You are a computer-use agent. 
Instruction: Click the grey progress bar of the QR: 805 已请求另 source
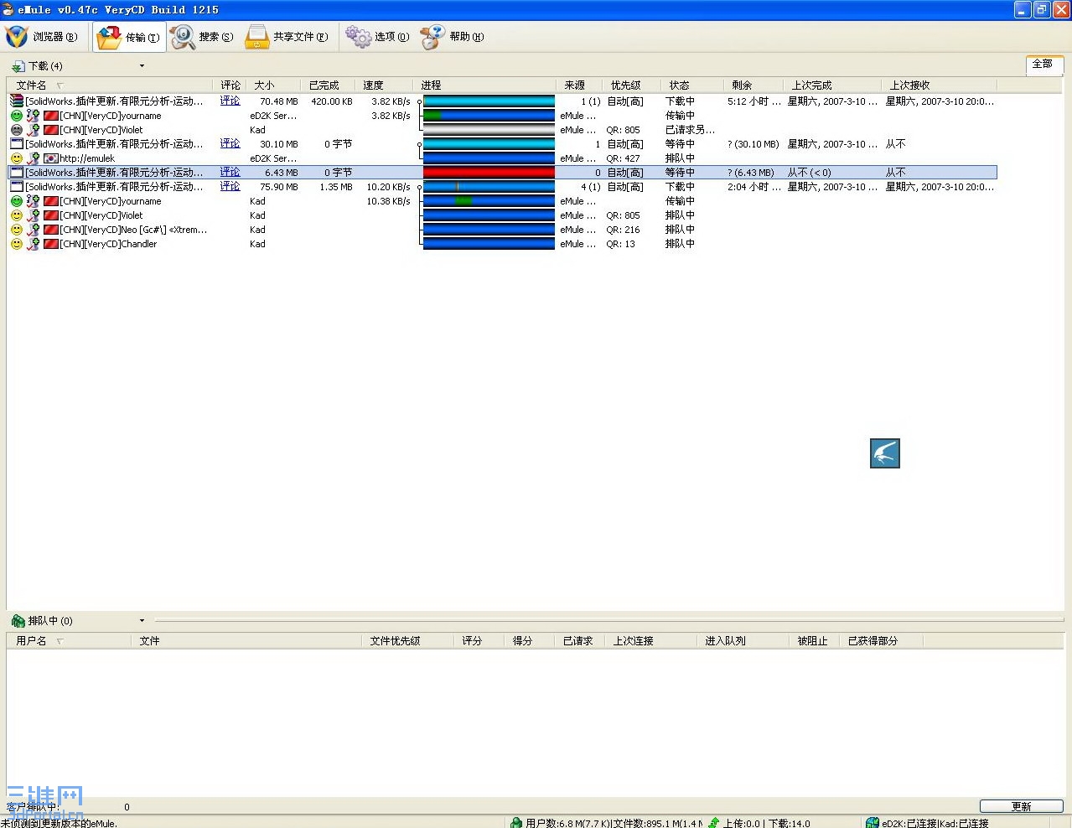click(x=489, y=130)
